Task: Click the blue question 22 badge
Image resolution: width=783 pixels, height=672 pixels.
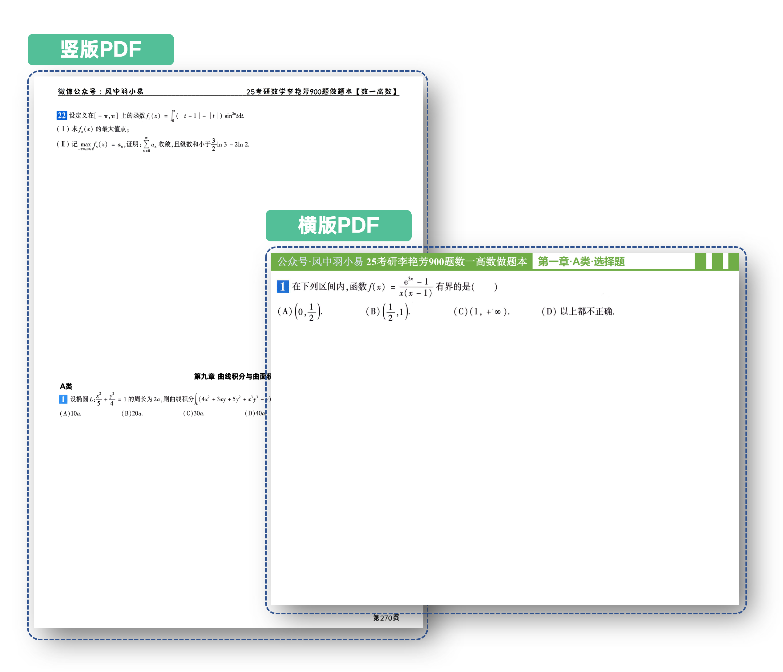Action: point(62,115)
